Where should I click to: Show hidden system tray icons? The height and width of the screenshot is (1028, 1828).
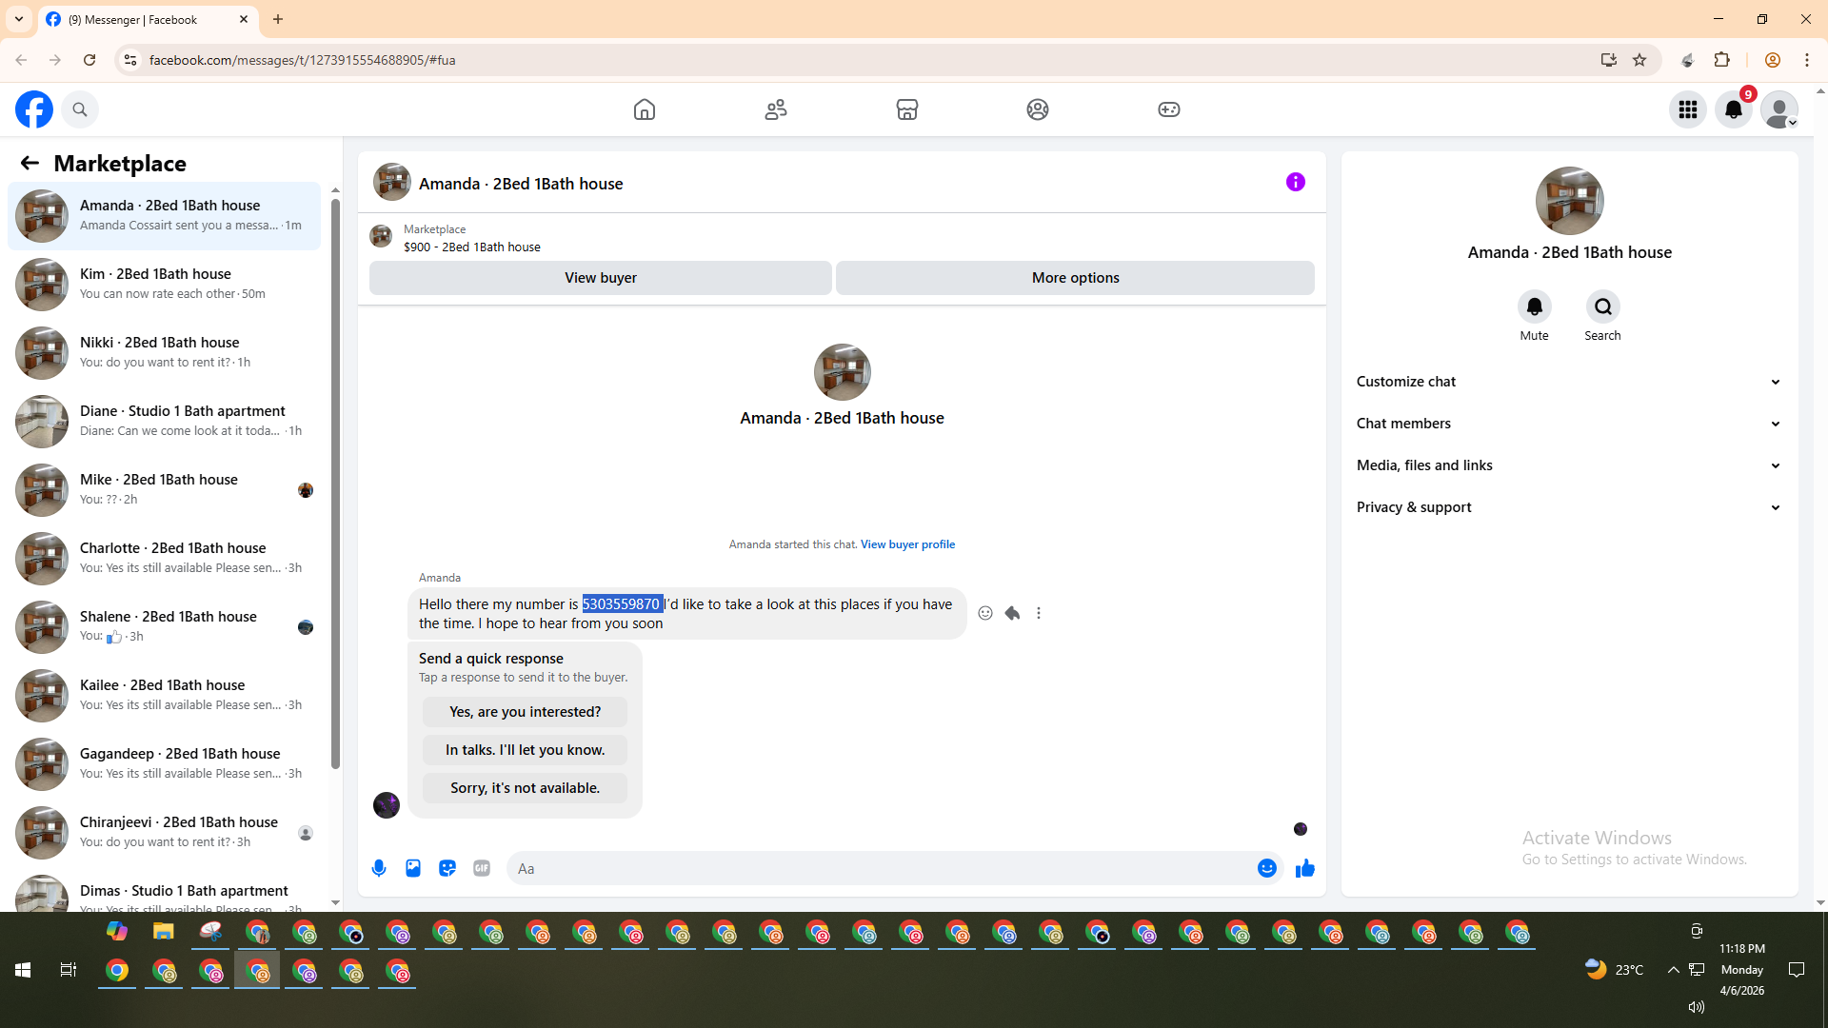click(1673, 970)
